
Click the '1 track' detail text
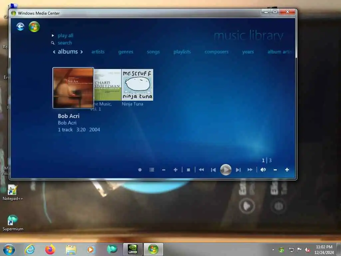[x=65, y=130]
